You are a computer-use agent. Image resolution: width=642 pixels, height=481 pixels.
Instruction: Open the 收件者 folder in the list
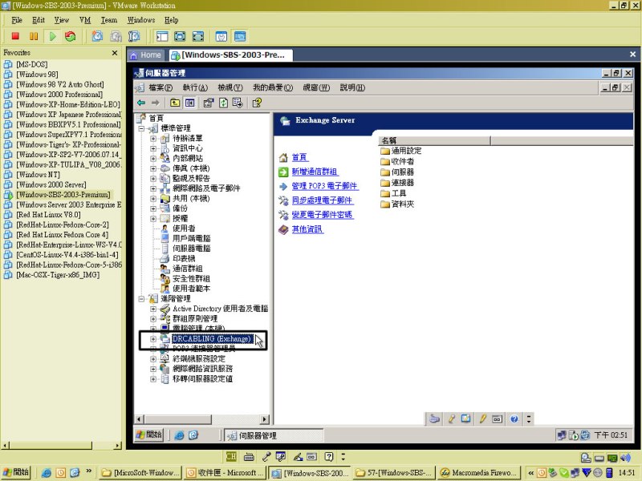397,162
